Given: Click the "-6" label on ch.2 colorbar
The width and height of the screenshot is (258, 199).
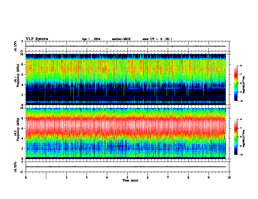Looking at the screenshot, I should click(x=240, y=119).
